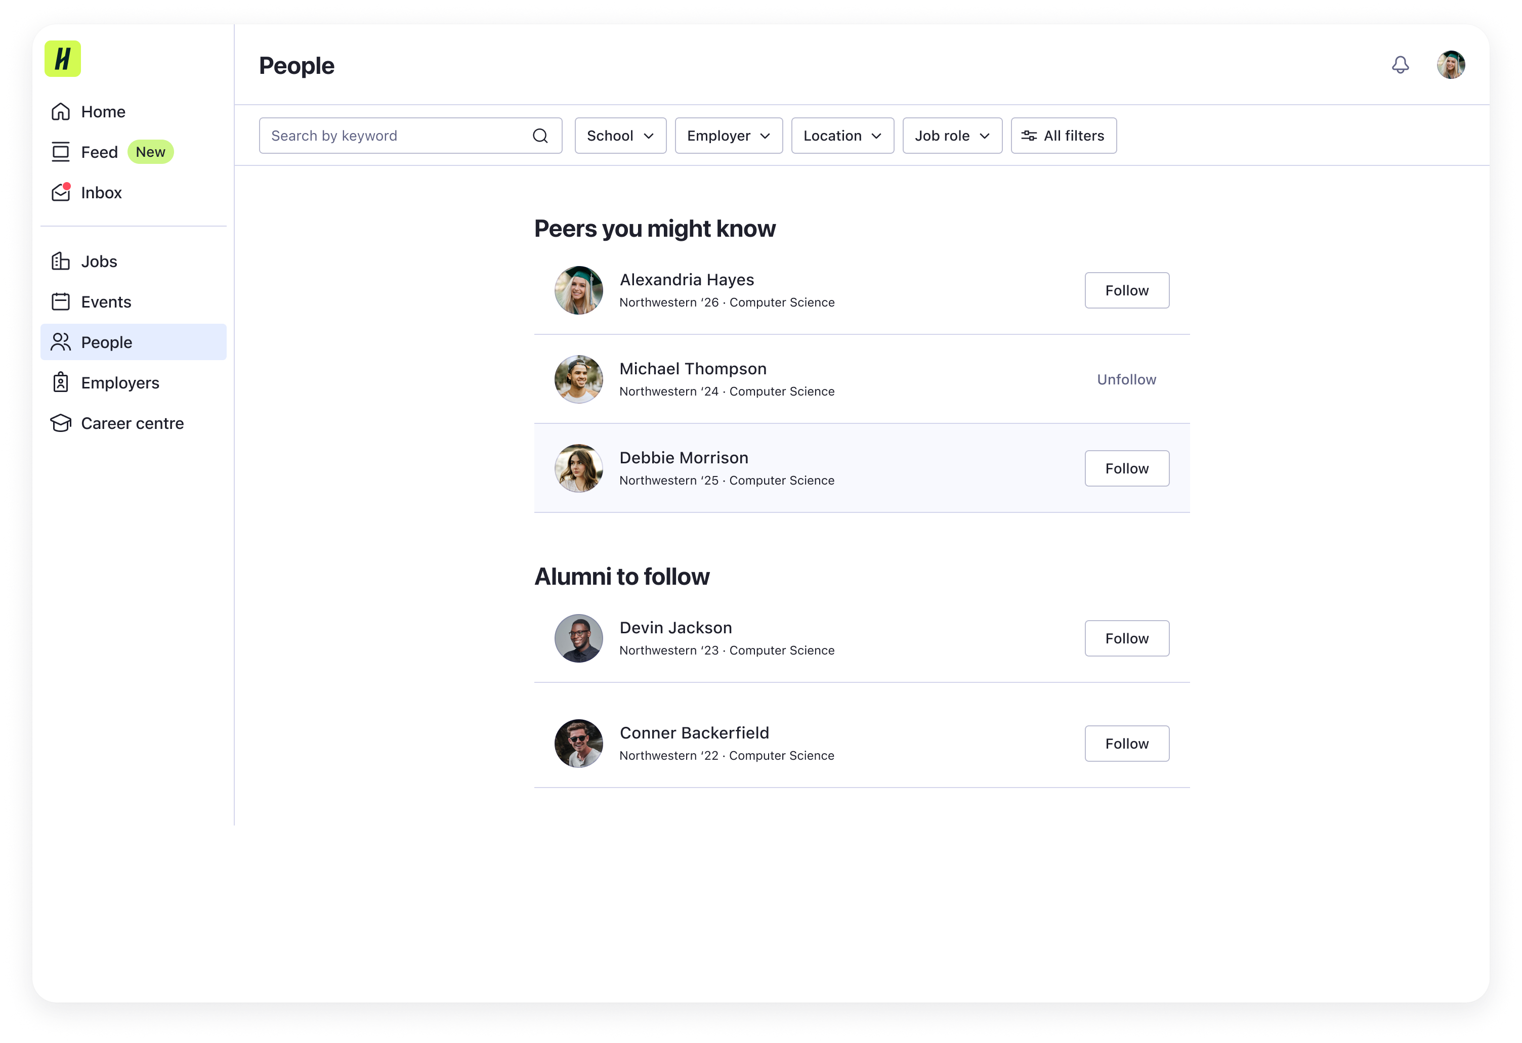Follow Alexandria Hayes
The height and width of the screenshot is (1043, 1522).
coord(1127,290)
